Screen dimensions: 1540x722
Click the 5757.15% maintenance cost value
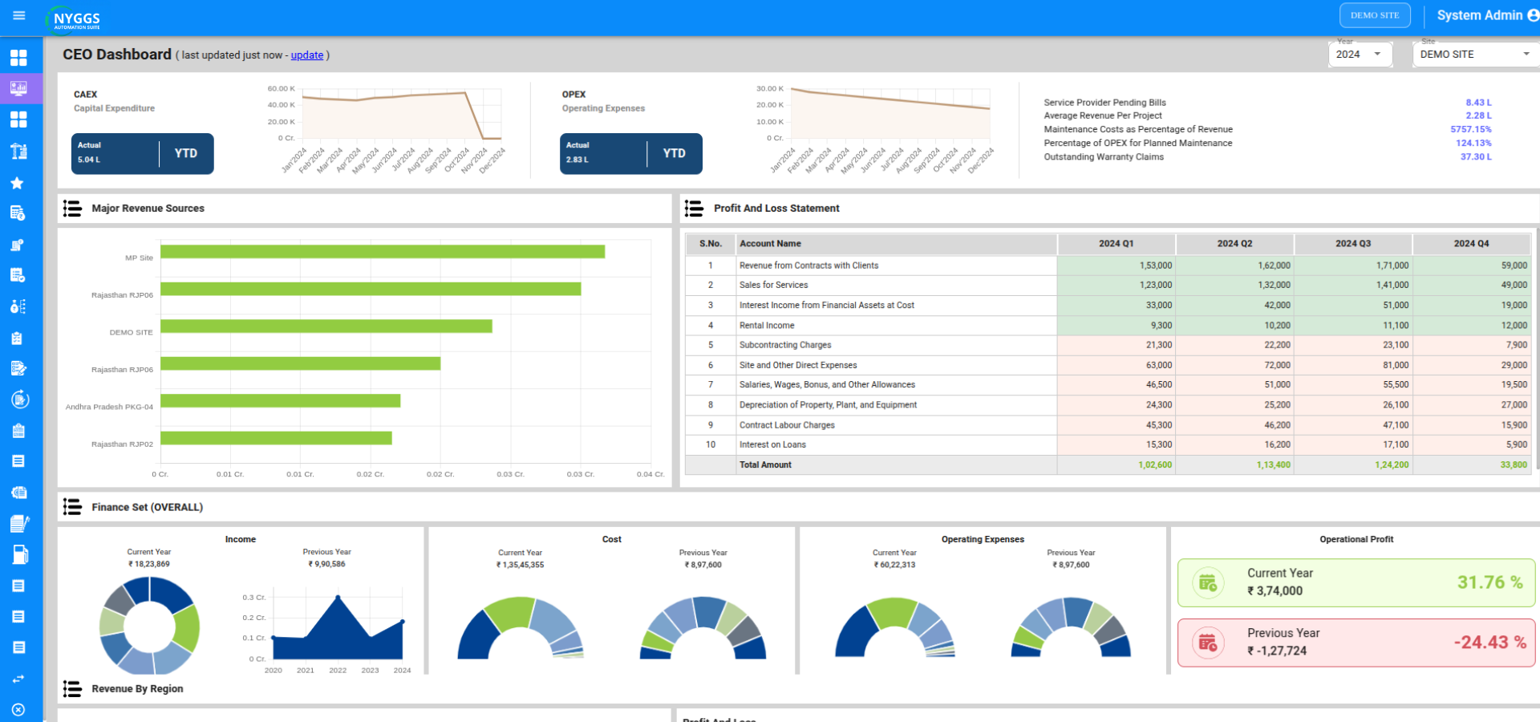pyautogui.click(x=1471, y=129)
